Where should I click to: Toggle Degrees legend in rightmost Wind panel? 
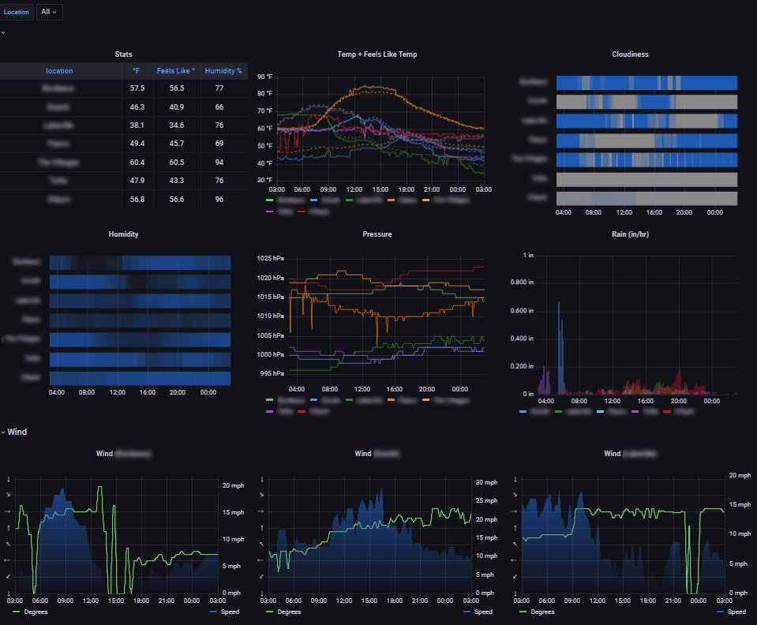(x=542, y=612)
